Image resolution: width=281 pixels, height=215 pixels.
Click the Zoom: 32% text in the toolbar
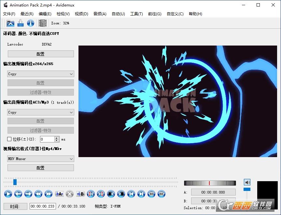tap(60, 23)
